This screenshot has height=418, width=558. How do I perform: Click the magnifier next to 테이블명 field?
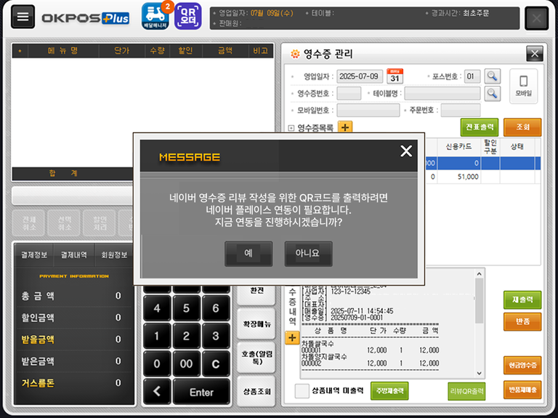click(x=493, y=93)
